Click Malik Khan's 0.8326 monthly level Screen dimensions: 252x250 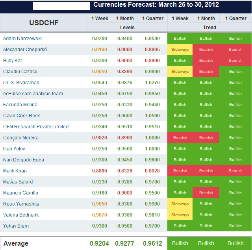point(125,171)
